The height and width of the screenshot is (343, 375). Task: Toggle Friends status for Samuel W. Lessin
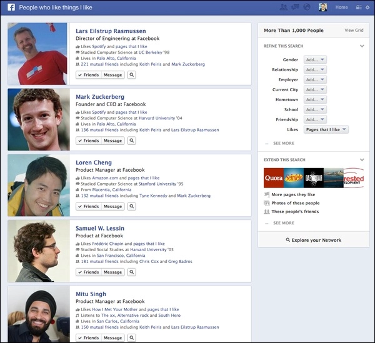pyautogui.click(x=89, y=272)
